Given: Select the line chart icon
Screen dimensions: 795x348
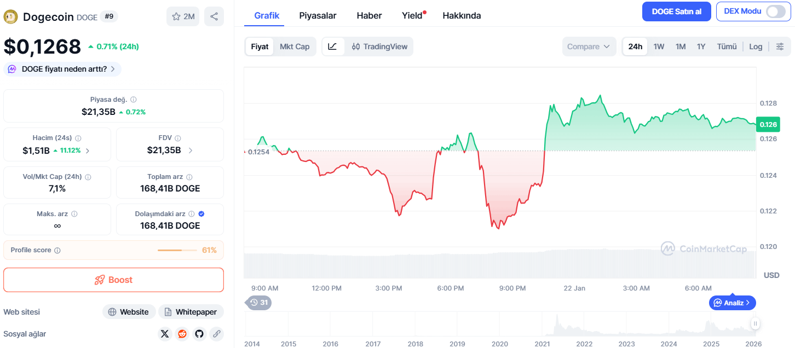Looking at the screenshot, I should tap(333, 47).
